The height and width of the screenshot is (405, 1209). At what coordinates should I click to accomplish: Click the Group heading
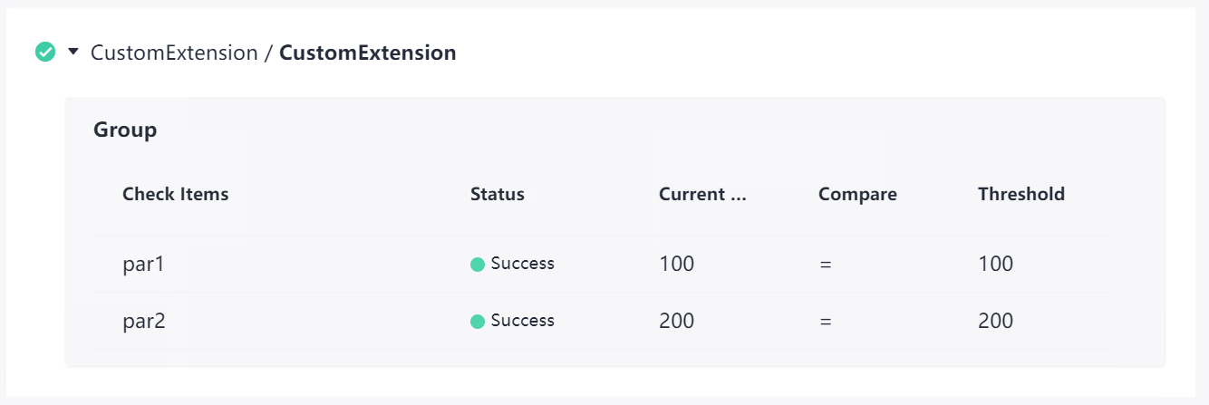(x=125, y=130)
